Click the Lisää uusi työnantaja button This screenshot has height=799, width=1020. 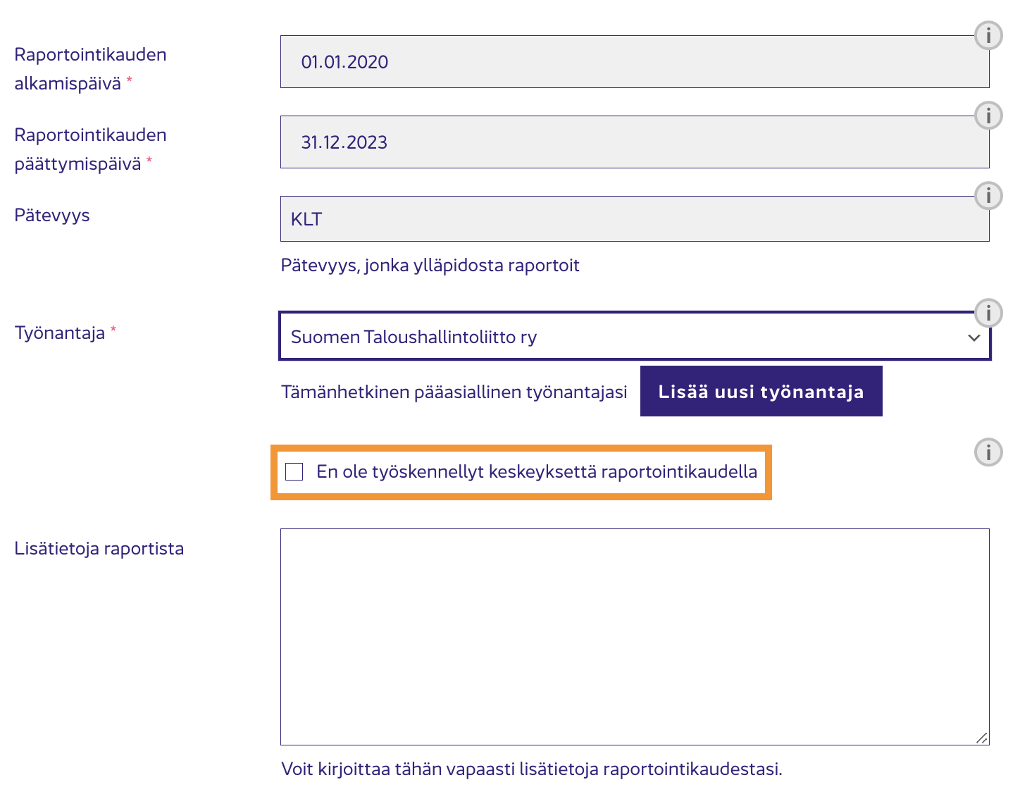click(761, 391)
